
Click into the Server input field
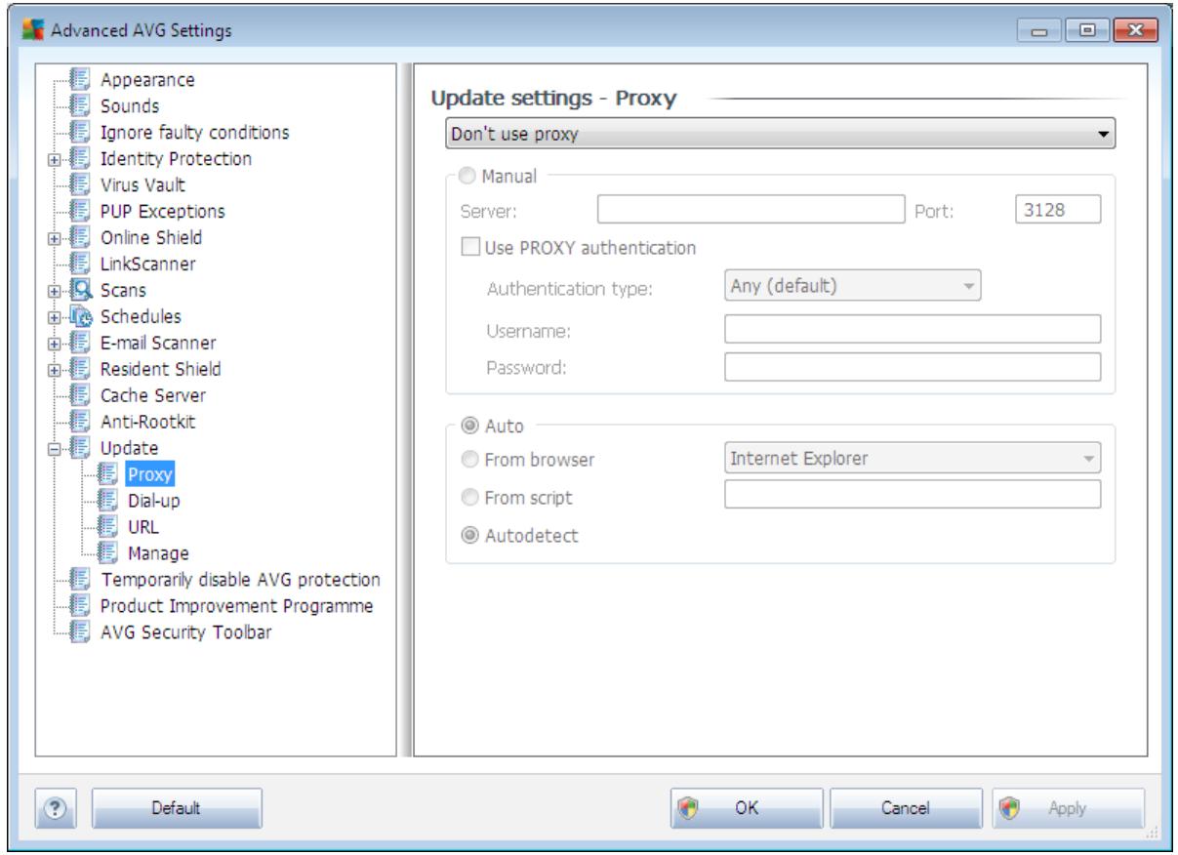751,209
